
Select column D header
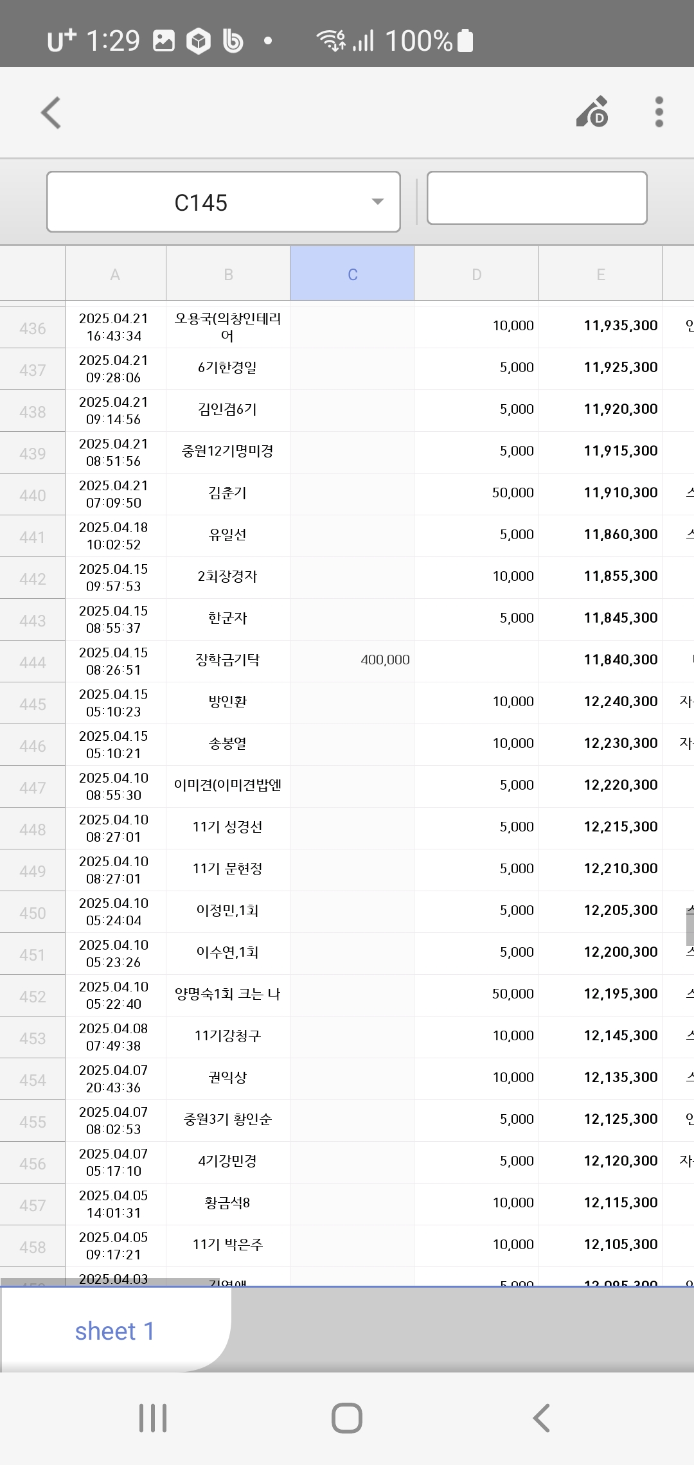pyautogui.click(x=476, y=274)
